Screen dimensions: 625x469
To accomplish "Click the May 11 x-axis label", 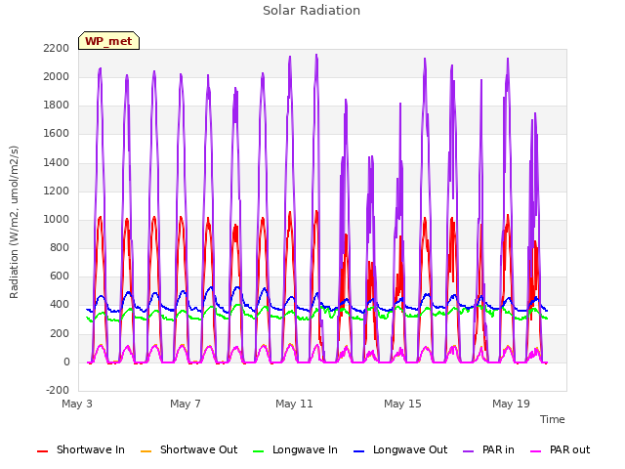I will (x=294, y=404).
